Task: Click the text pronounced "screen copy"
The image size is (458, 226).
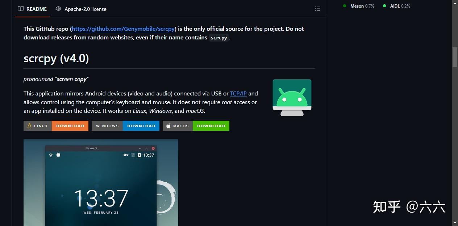Action: click(x=56, y=79)
